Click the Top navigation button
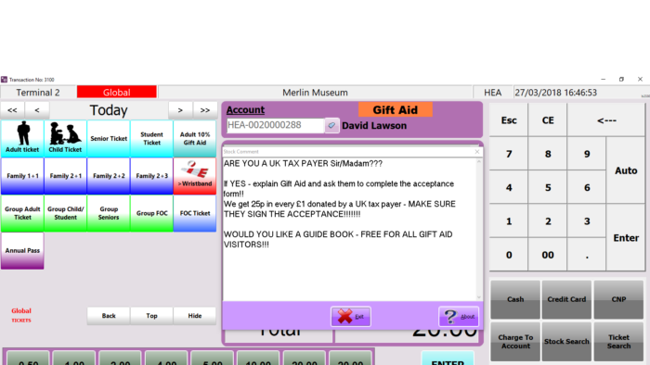Image resolution: width=650 pixels, height=365 pixels. [x=151, y=316]
